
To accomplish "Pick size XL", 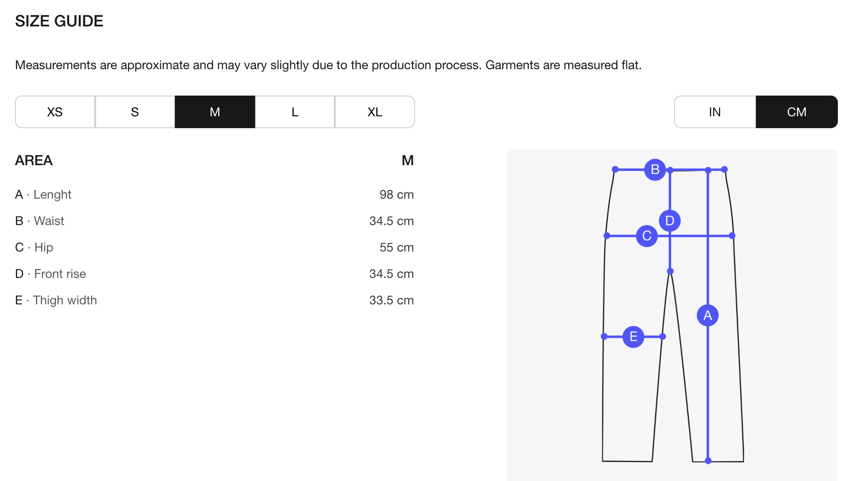I will pos(375,112).
